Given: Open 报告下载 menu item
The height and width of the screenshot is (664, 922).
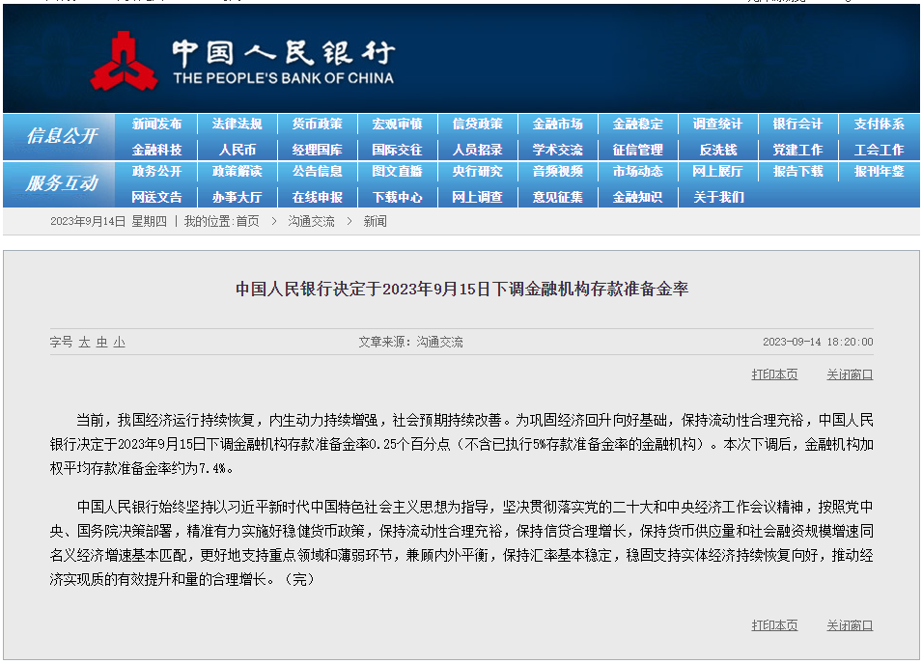Looking at the screenshot, I should coord(797,171).
